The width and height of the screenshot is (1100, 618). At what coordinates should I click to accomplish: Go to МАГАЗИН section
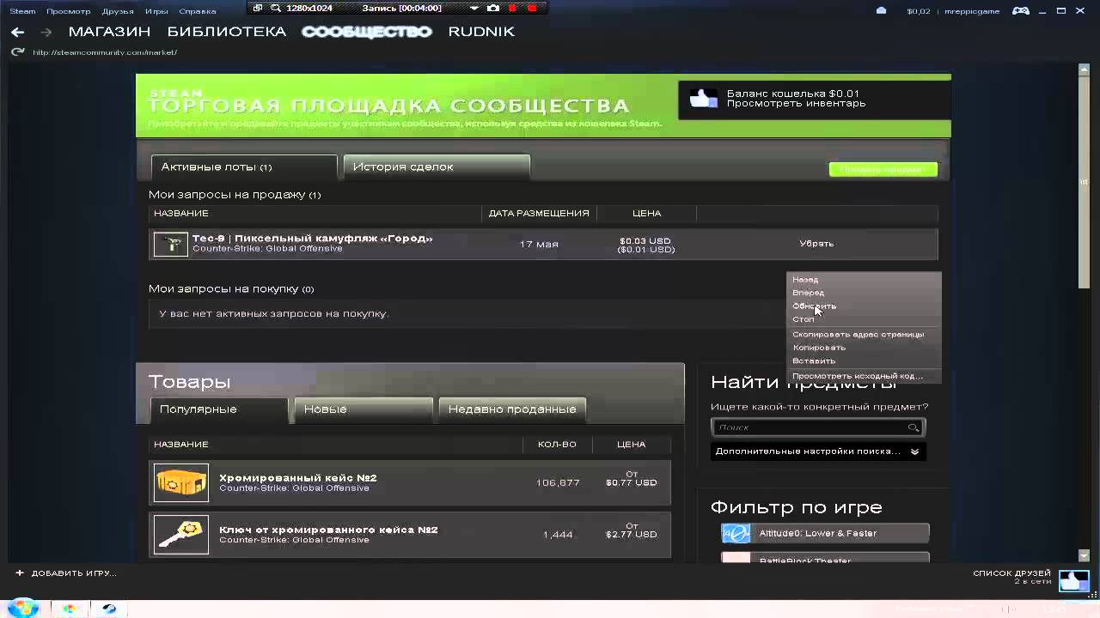109,32
